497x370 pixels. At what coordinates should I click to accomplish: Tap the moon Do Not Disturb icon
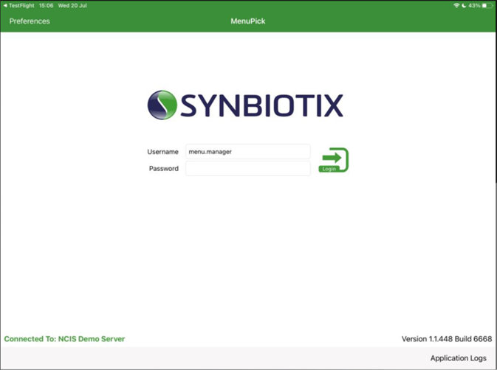(464, 5)
